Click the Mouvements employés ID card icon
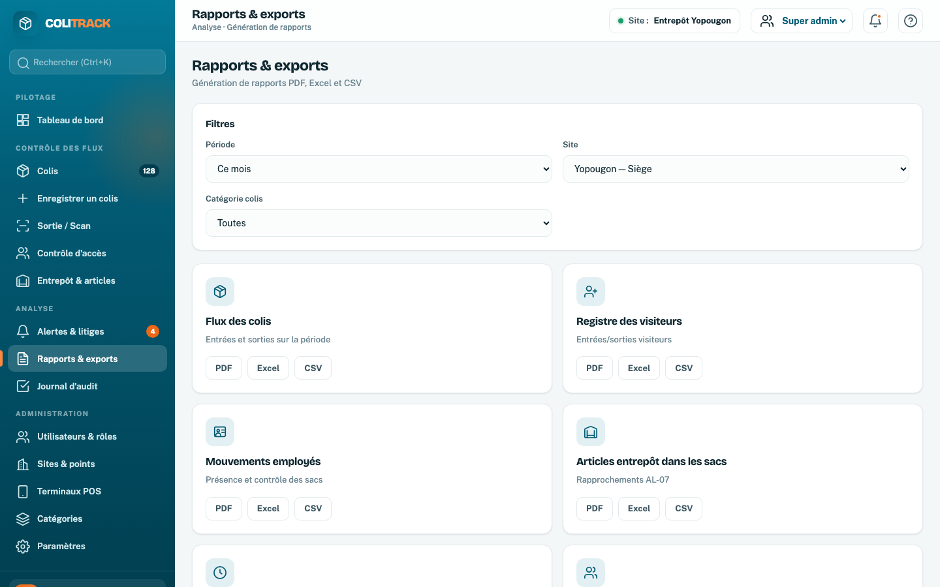The width and height of the screenshot is (940, 587). [x=220, y=432]
